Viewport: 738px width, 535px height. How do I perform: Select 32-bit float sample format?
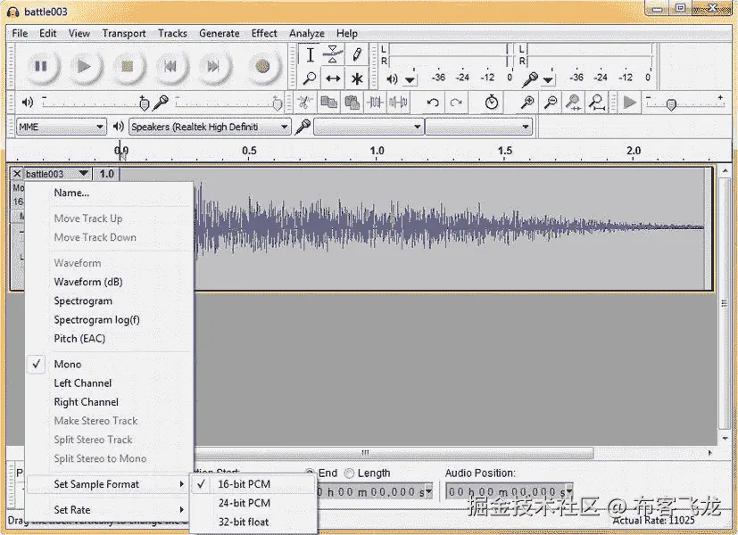pyautogui.click(x=253, y=522)
